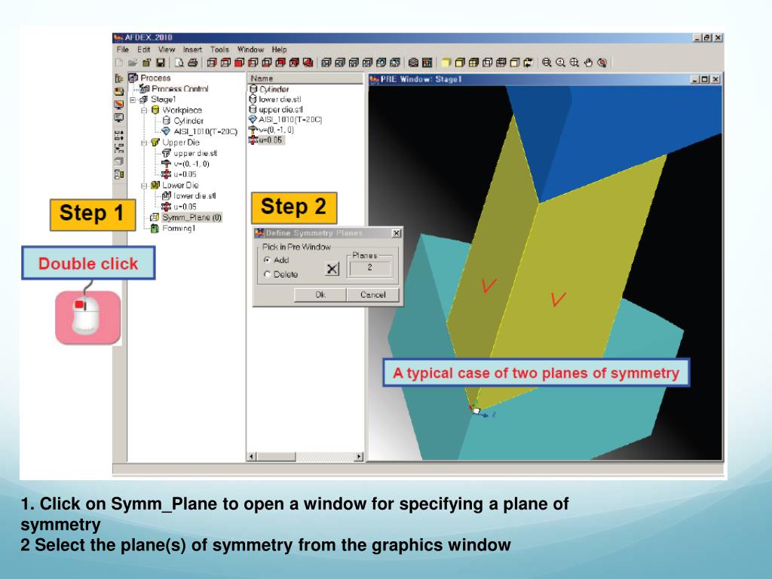
Task: Click the sidebar colored monitor icon
Action: [x=118, y=105]
